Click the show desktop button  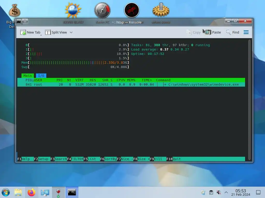[258, 192]
